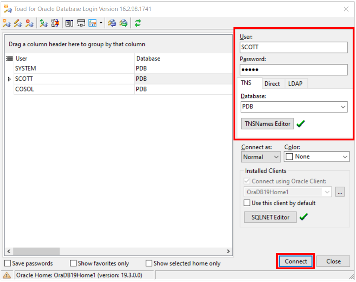Click the green refresh arrows icon
The height and width of the screenshot is (282, 356).
138,23
